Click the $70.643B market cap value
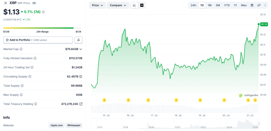 point(72,49)
